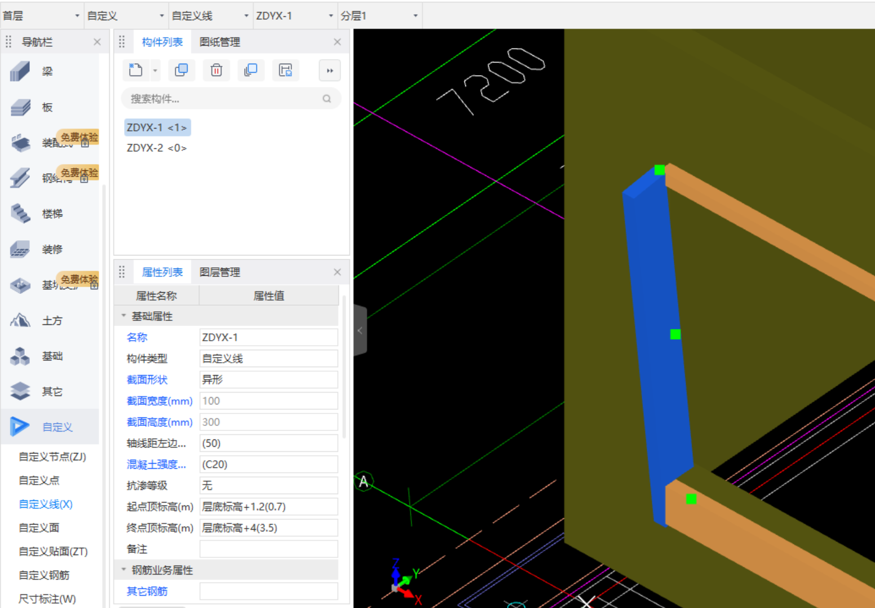Viewport: 875px width, 608px height.
Task: Click the 名称 value field ZDYX-1
Action: pos(269,337)
